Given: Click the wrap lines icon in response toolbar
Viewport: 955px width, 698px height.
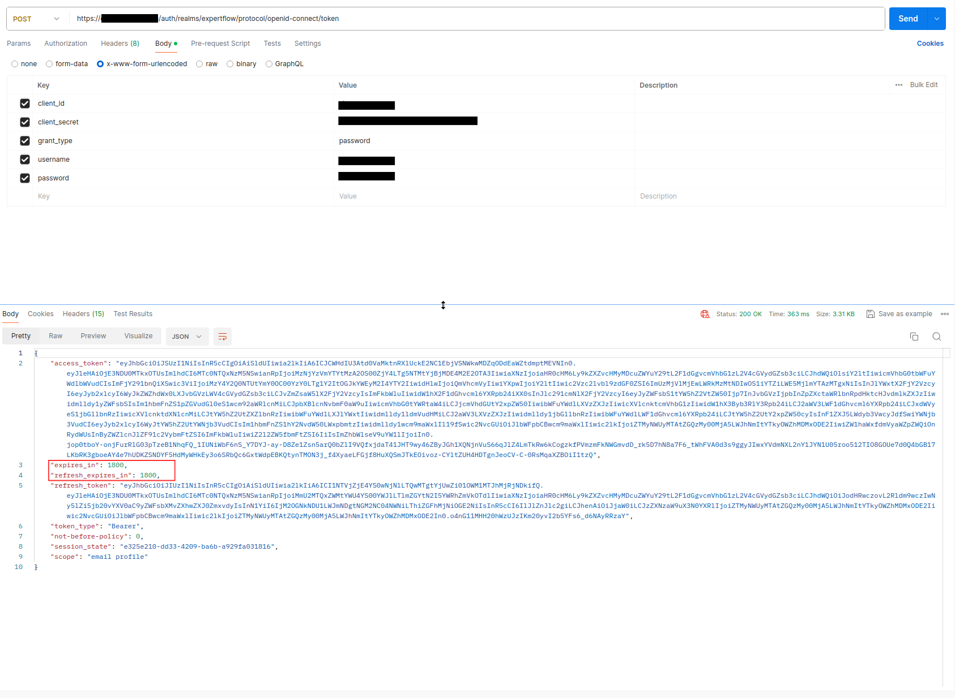Looking at the screenshot, I should point(223,337).
